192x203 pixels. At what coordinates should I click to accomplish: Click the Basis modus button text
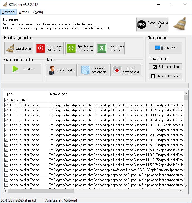[66, 70]
